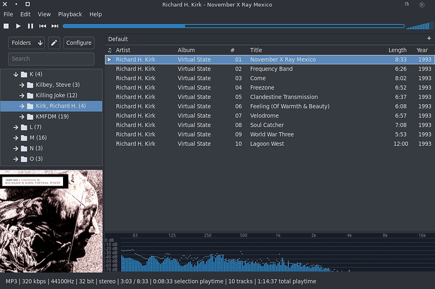Image resolution: width=435 pixels, height=289 pixels.
Task: Collapse the K folder group
Action: tap(16, 74)
